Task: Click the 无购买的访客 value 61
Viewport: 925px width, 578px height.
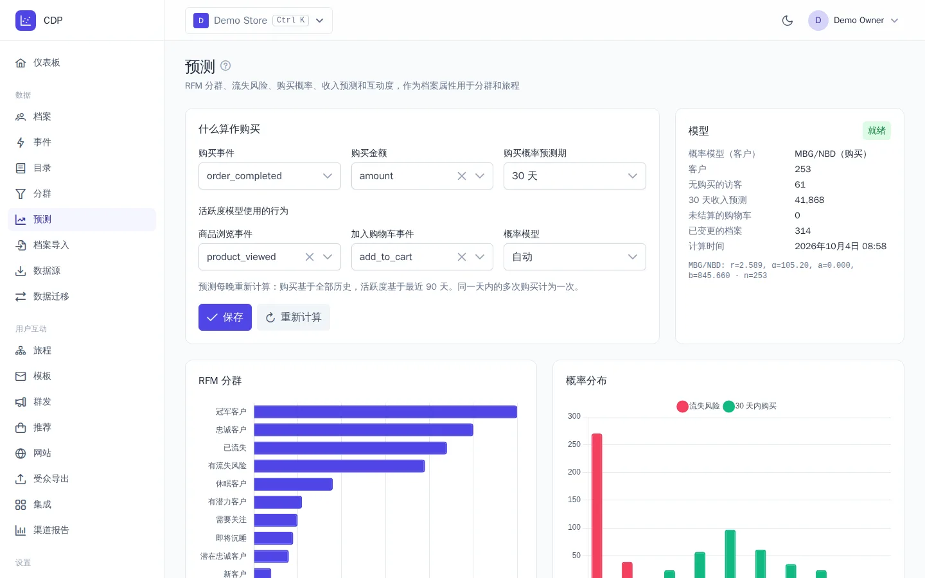Action: 800,184
